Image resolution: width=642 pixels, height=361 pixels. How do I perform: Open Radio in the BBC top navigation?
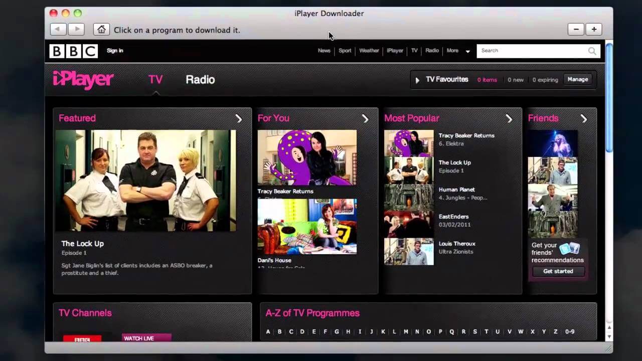[x=432, y=51]
